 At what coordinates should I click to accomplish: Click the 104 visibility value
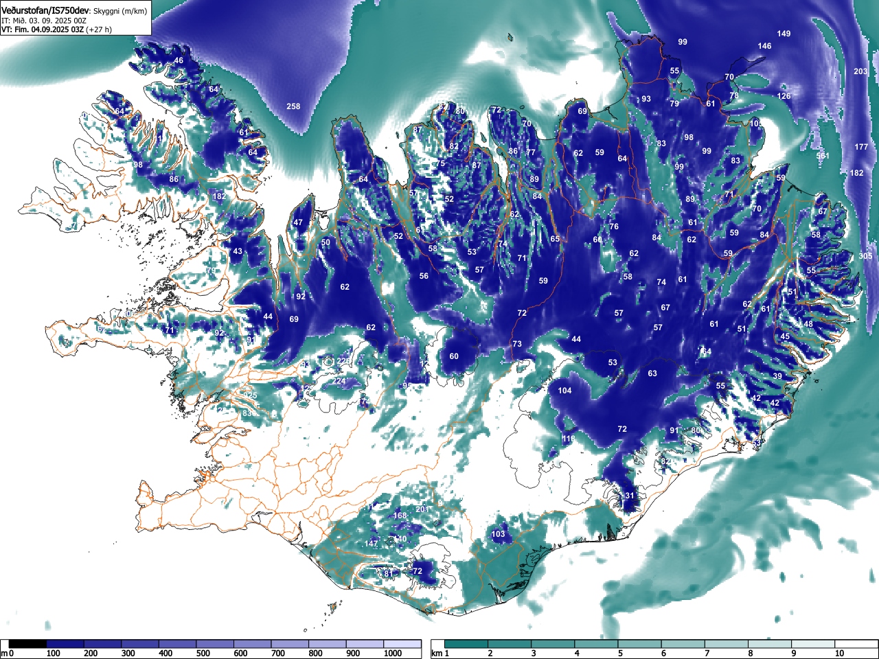coord(564,391)
